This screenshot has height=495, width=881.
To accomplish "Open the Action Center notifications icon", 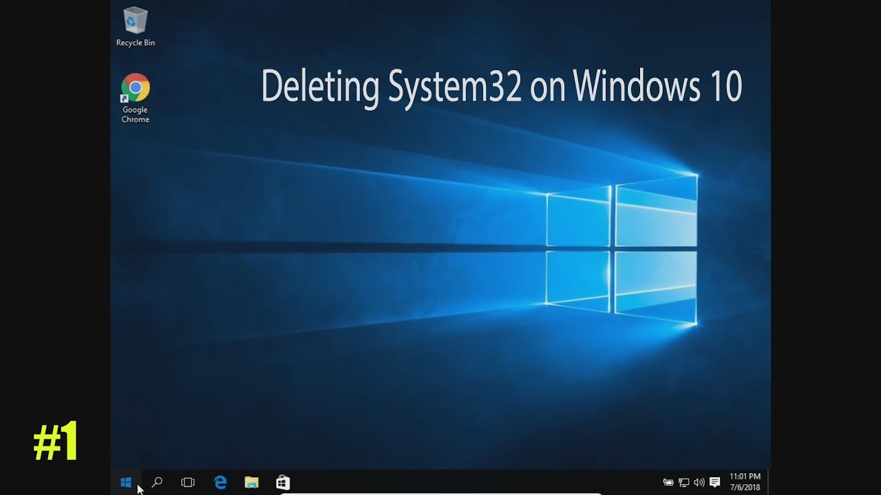I will tap(715, 483).
